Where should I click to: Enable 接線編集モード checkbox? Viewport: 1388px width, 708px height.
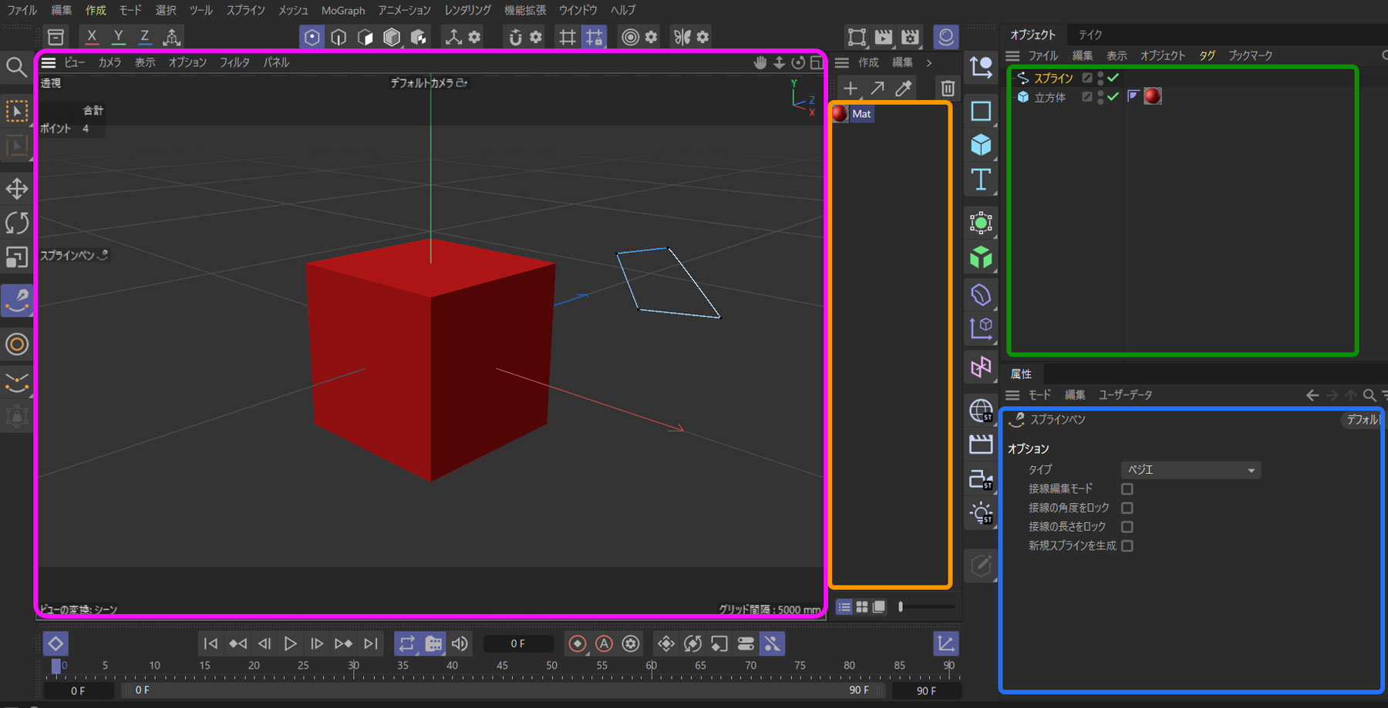tap(1127, 489)
